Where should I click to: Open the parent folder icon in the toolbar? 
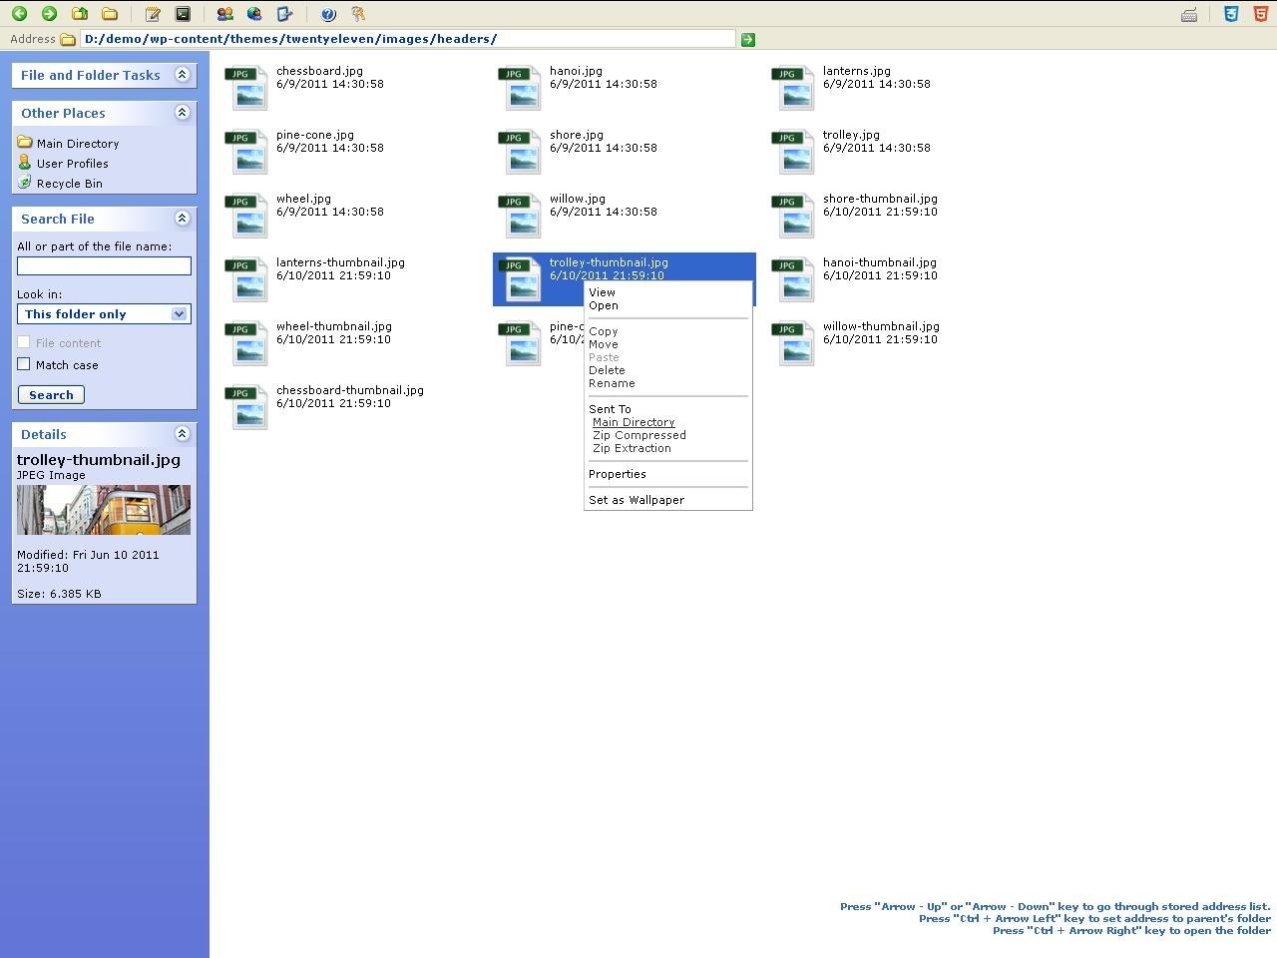pyautogui.click(x=79, y=13)
